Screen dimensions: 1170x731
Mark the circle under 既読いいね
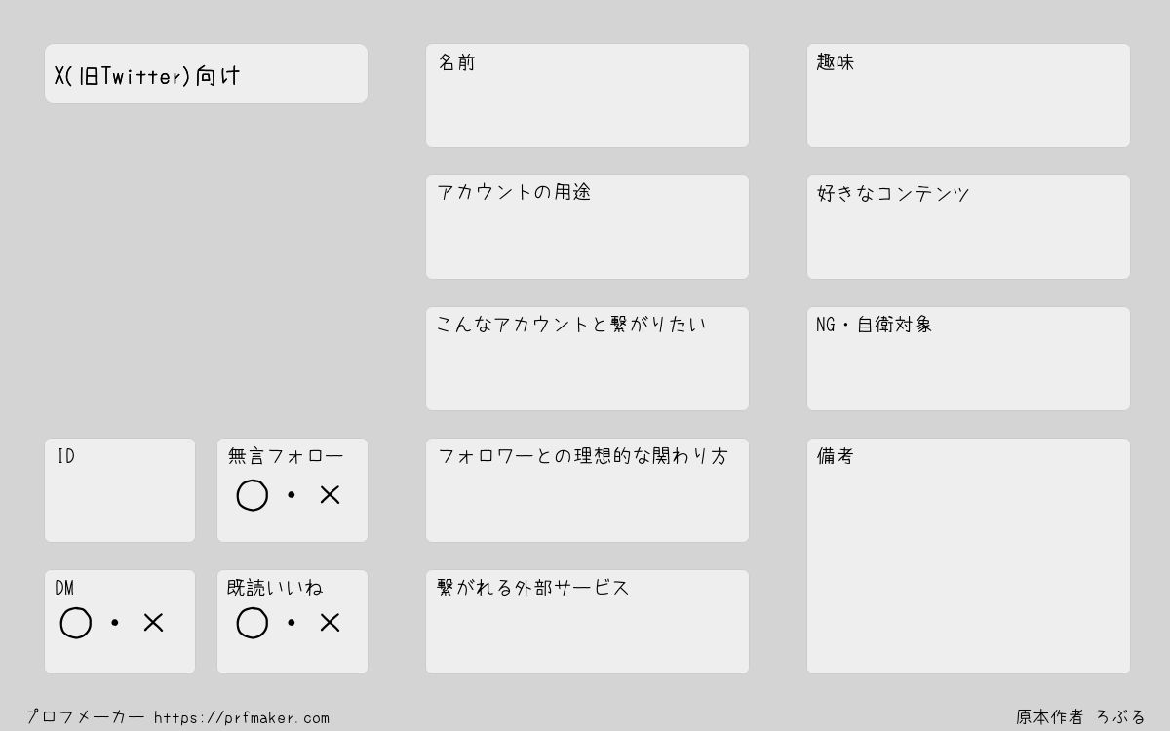tap(253, 623)
